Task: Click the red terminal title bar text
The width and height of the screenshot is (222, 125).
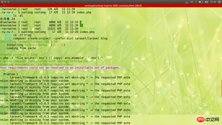Action: coord(113,6)
